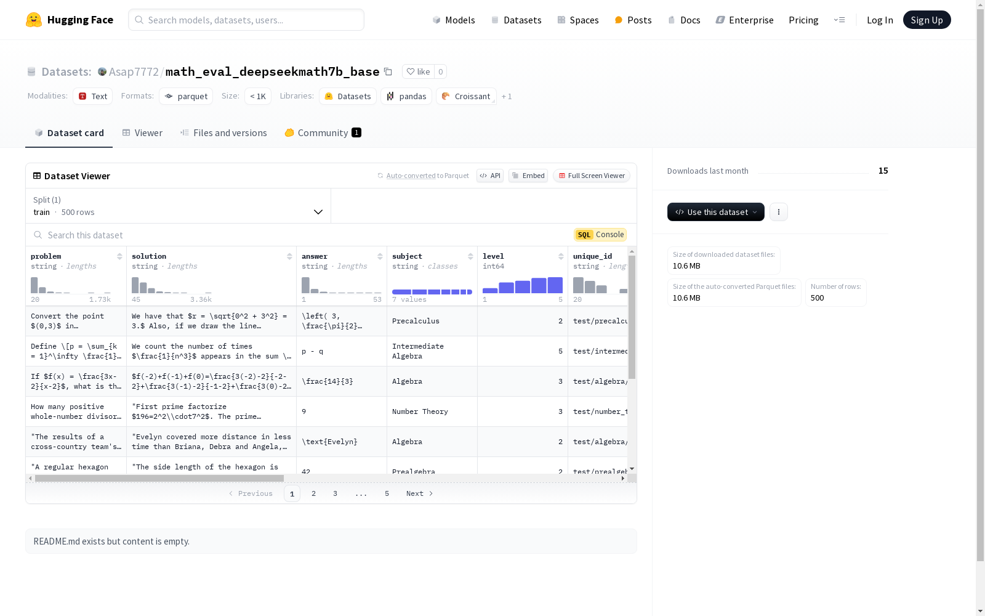Click the Precalculus subject cell
985x616 pixels.
coord(432,321)
